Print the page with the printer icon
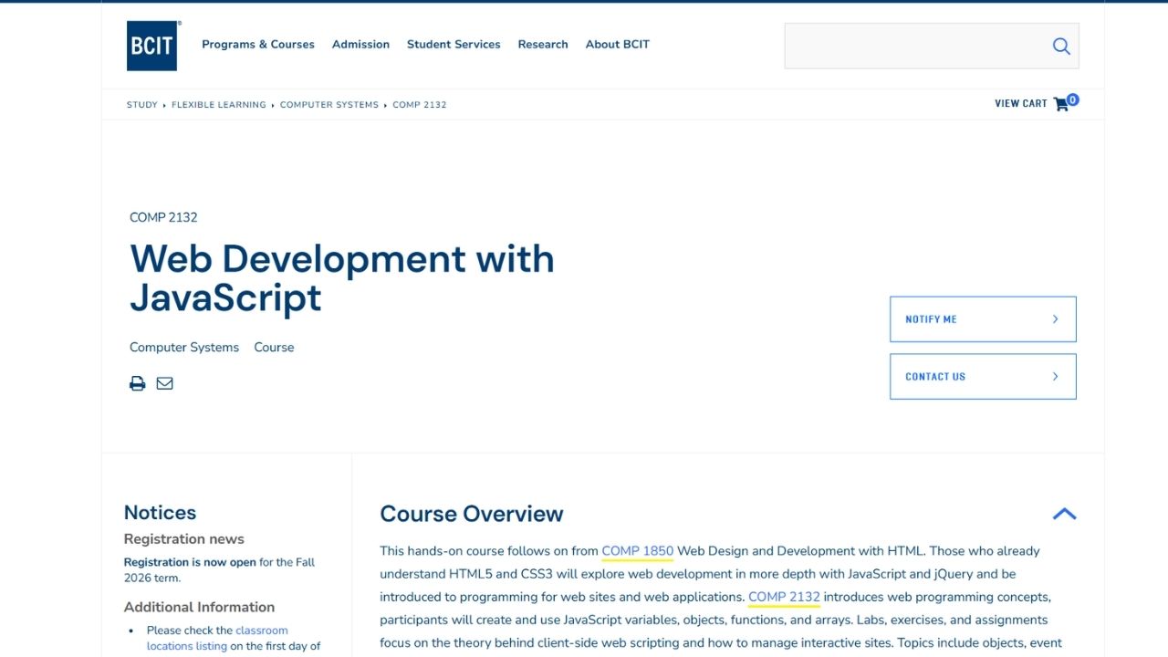 coord(137,383)
